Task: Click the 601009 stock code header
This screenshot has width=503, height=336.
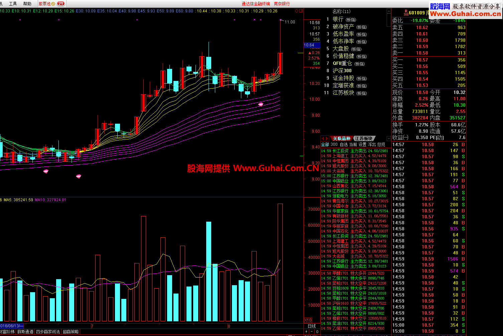Action: (417, 13)
